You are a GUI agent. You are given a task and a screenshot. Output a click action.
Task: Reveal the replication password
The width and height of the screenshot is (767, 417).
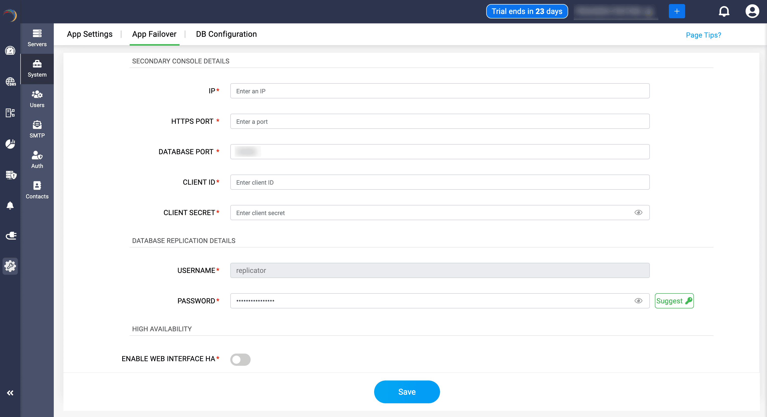[638, 301]
